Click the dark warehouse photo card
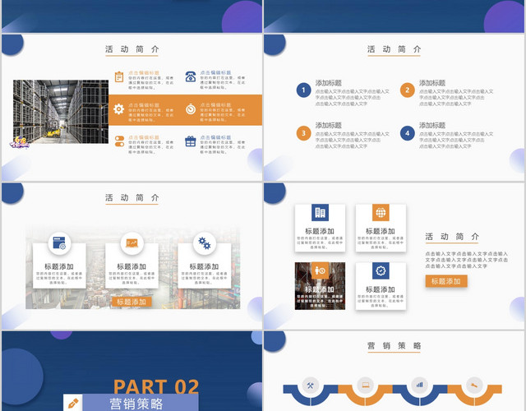526x411 pixels. (320, 286)
